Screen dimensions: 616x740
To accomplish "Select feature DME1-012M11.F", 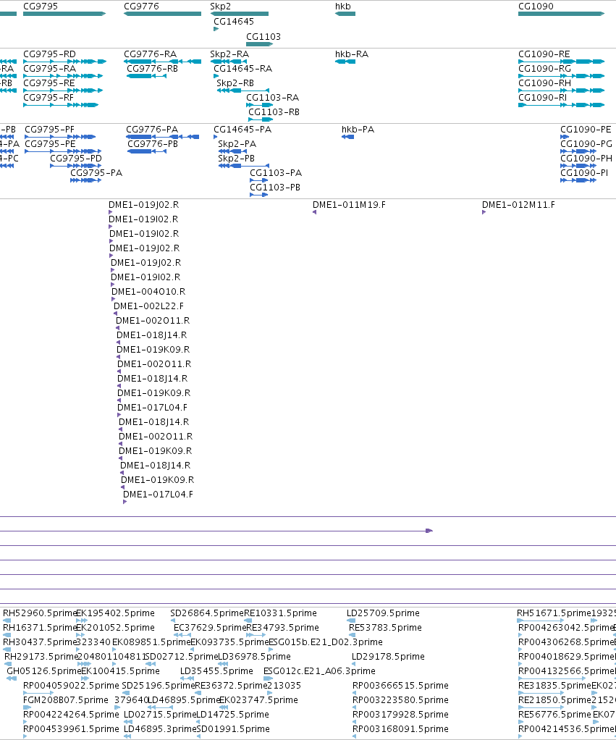I will click(x=518, y=206).
